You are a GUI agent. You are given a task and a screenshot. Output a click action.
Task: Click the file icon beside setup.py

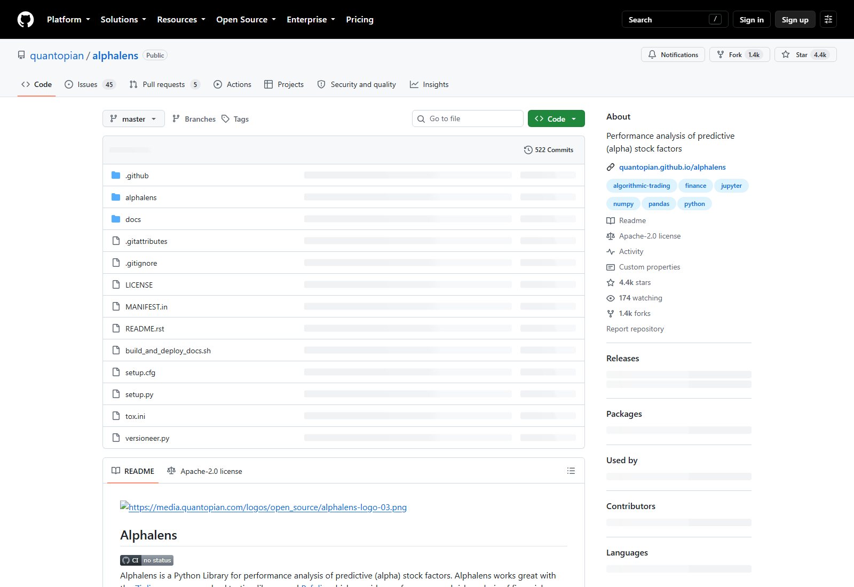tap(116, 394)
